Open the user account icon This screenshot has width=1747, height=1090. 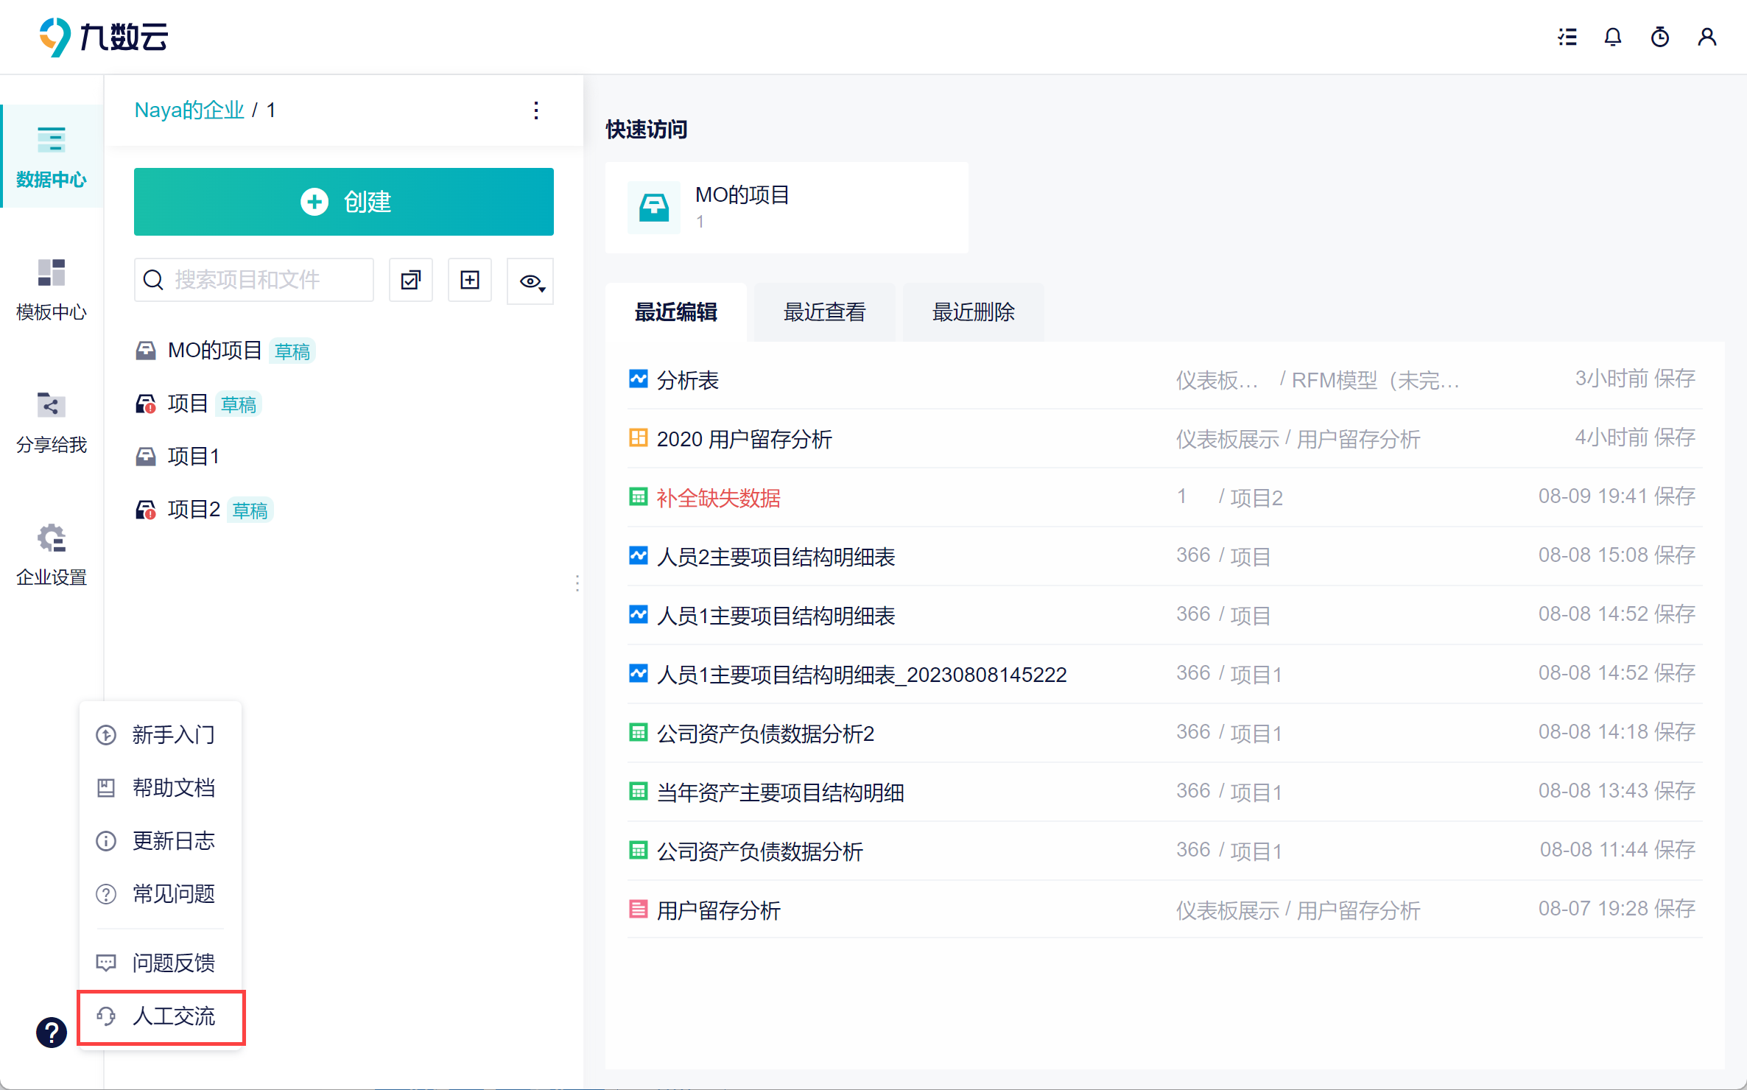1706,37
